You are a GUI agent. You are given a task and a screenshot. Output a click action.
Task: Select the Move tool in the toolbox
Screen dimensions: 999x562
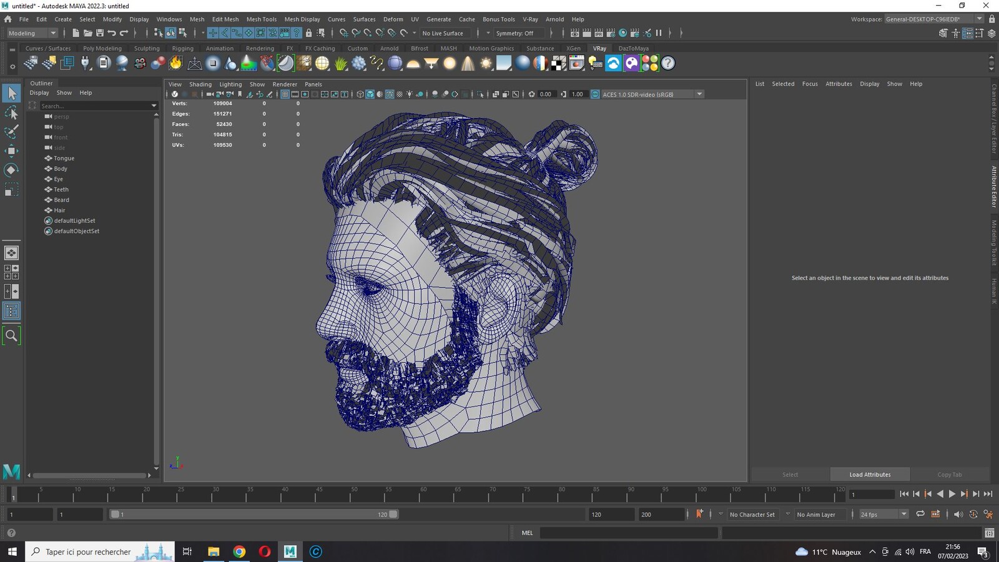(11, 150)
